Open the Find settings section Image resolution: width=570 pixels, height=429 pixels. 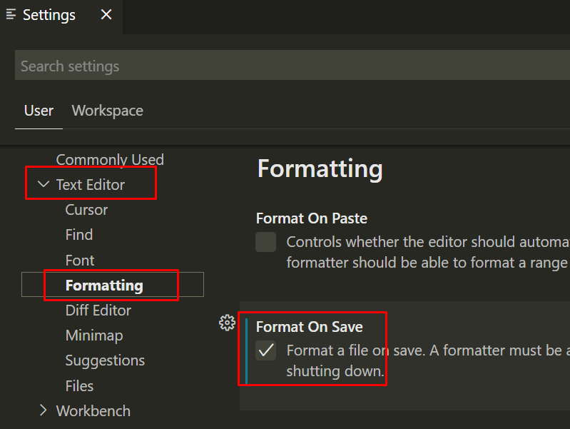79,235
